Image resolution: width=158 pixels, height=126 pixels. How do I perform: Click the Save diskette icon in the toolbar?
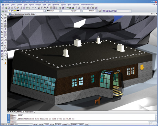click(9, 8)
